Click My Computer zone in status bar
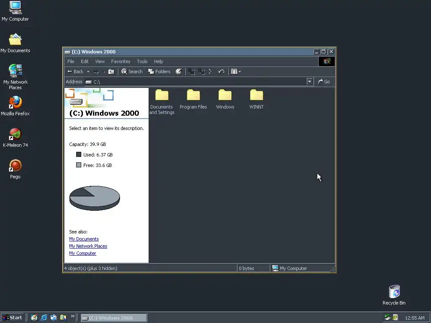This screenshot has height=323, width=431. (x=290, y=268)
